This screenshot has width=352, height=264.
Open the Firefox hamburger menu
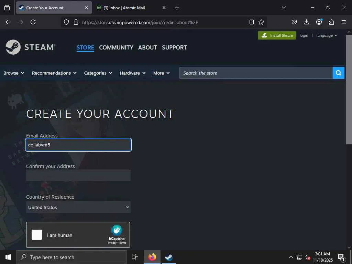[x=344, y=22]
